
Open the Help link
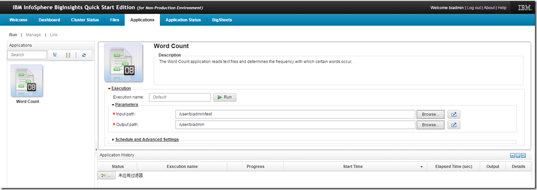[502, 7]
